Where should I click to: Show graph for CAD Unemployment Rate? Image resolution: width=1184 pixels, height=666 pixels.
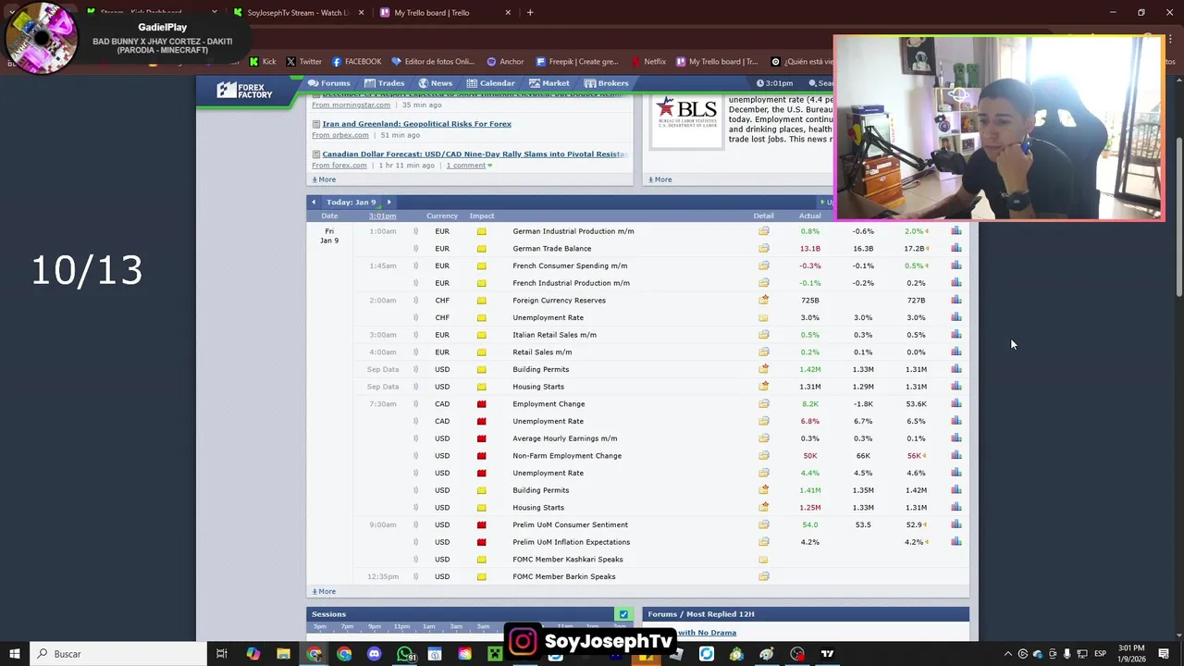956,421
